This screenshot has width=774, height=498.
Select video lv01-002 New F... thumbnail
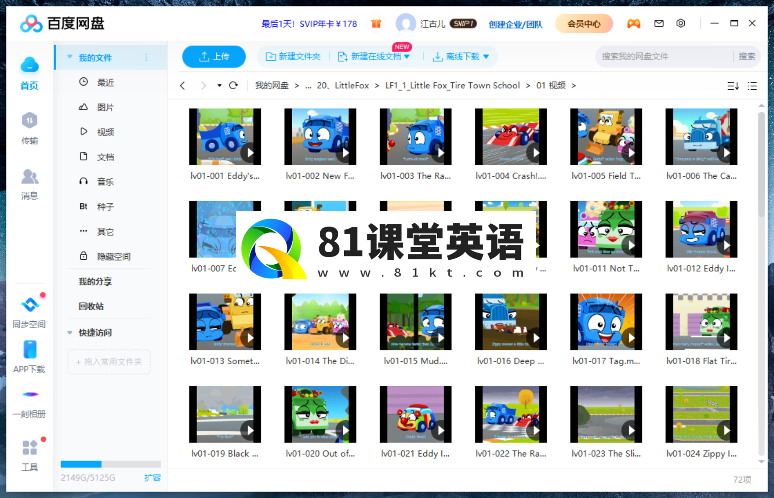point(320,137)
